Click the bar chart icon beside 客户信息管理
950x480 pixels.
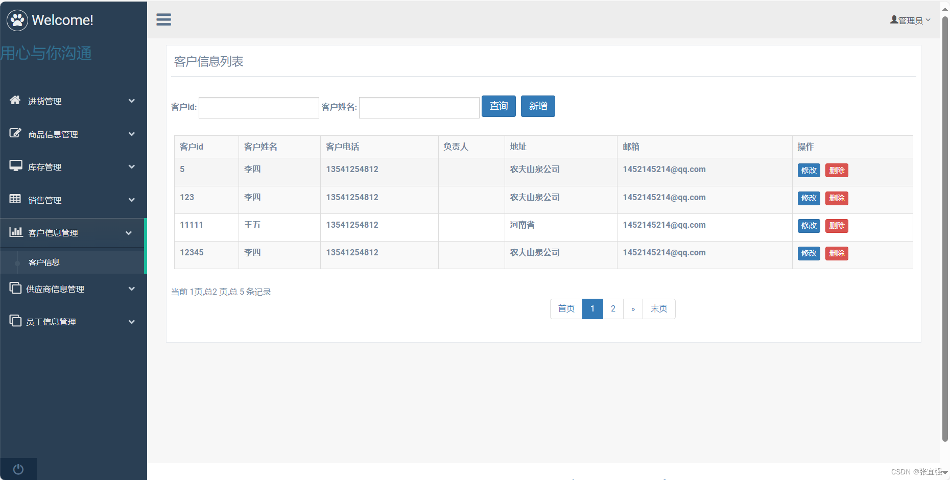pos(16,232)
